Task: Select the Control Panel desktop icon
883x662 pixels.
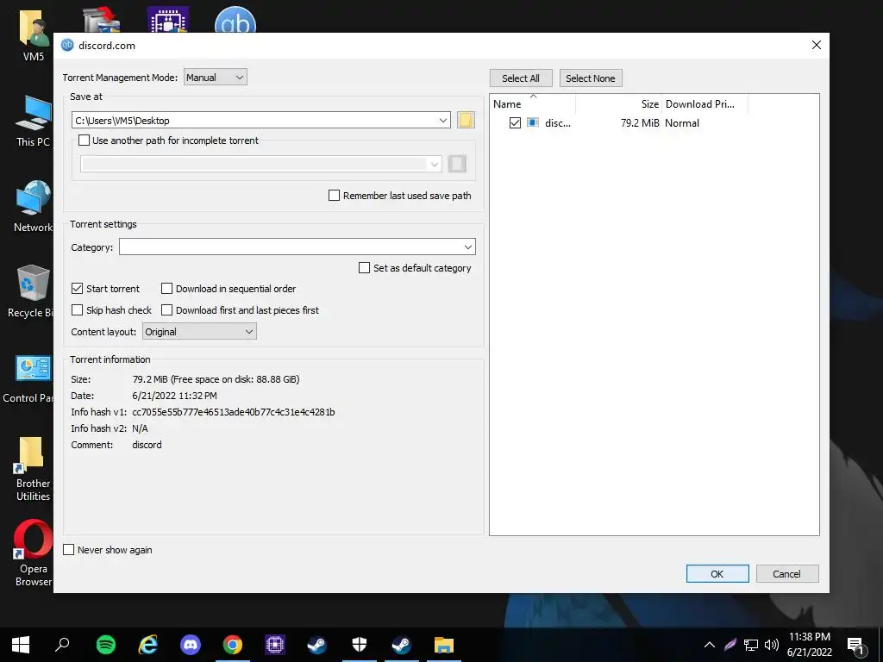Action: (x=28, y=378)
